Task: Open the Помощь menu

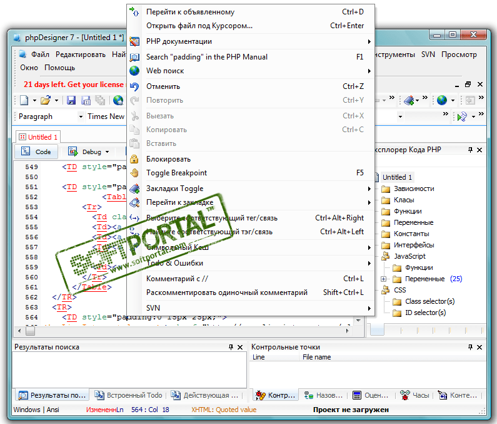Action: pos(59,68)
